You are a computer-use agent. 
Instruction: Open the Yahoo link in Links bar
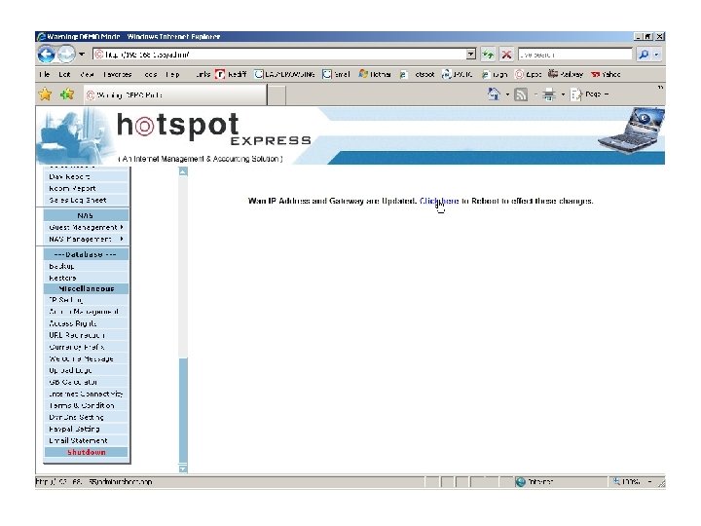pyautogui.click(x=606, y=74)
